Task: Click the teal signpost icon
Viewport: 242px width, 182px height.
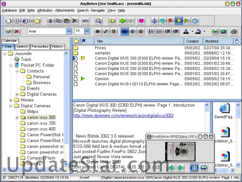Action: coord(163,21)
